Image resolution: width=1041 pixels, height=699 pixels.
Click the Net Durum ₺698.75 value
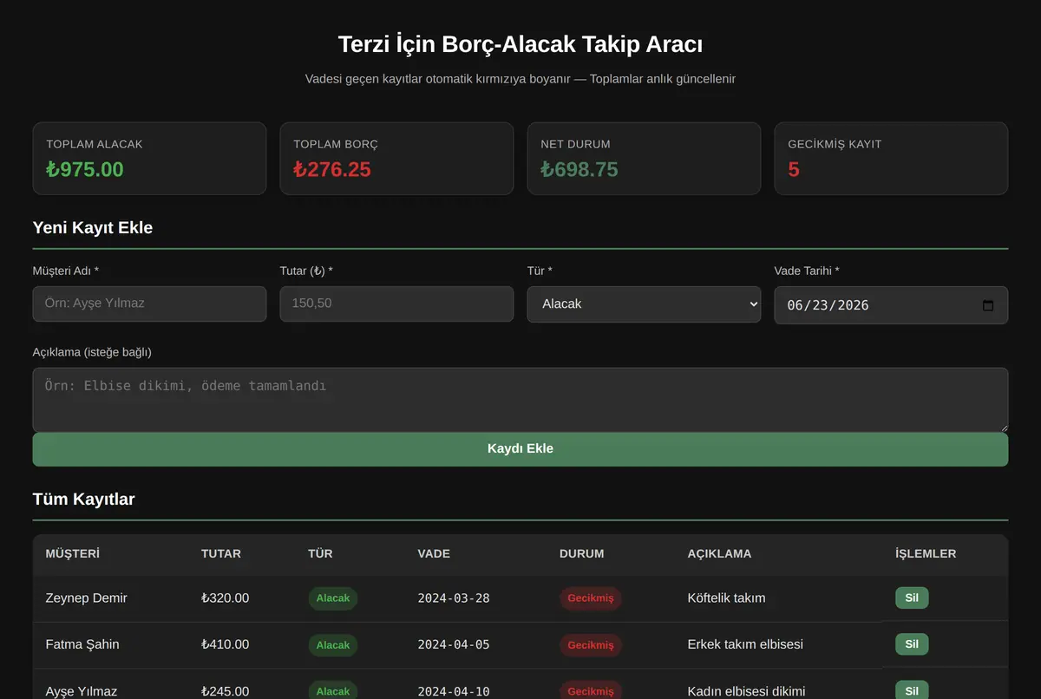579,169
